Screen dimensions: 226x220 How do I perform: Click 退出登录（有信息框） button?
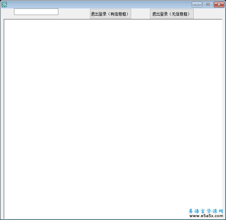(110, 14)
